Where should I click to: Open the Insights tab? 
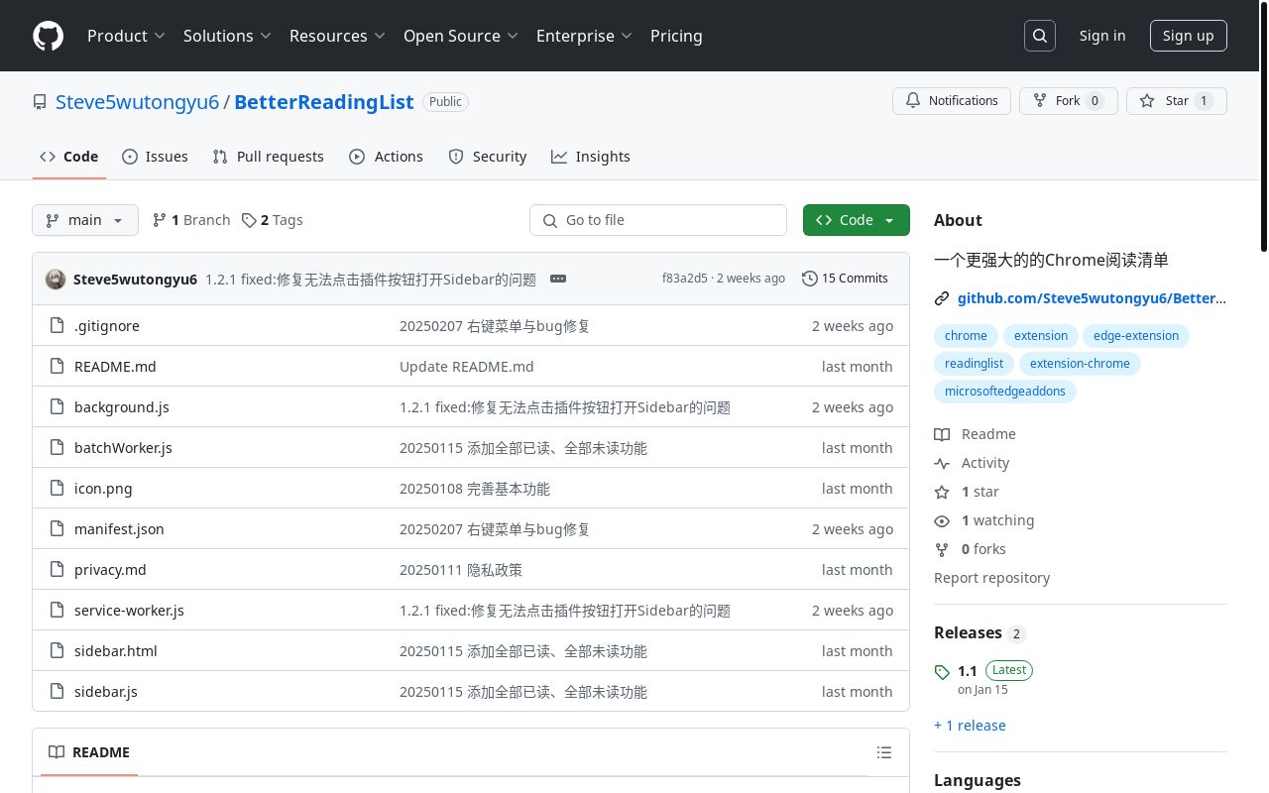tap(591, 157)
